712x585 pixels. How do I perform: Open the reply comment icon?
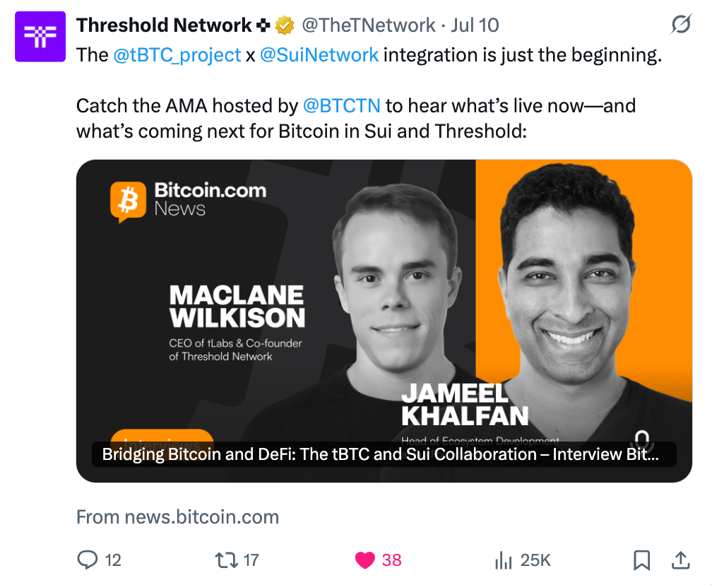87,560
